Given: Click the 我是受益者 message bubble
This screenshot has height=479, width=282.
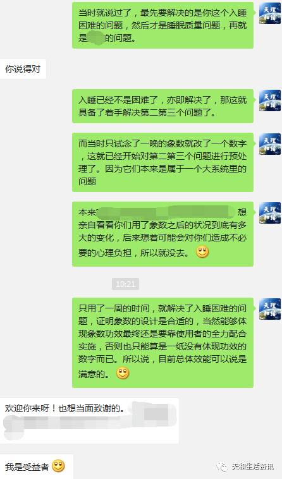Looking at the screenshot, I should coord(37,466).
